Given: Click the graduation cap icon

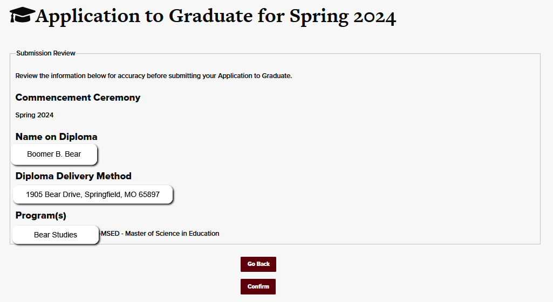Looking at the screenshot, I should click(x=22, y=16).
